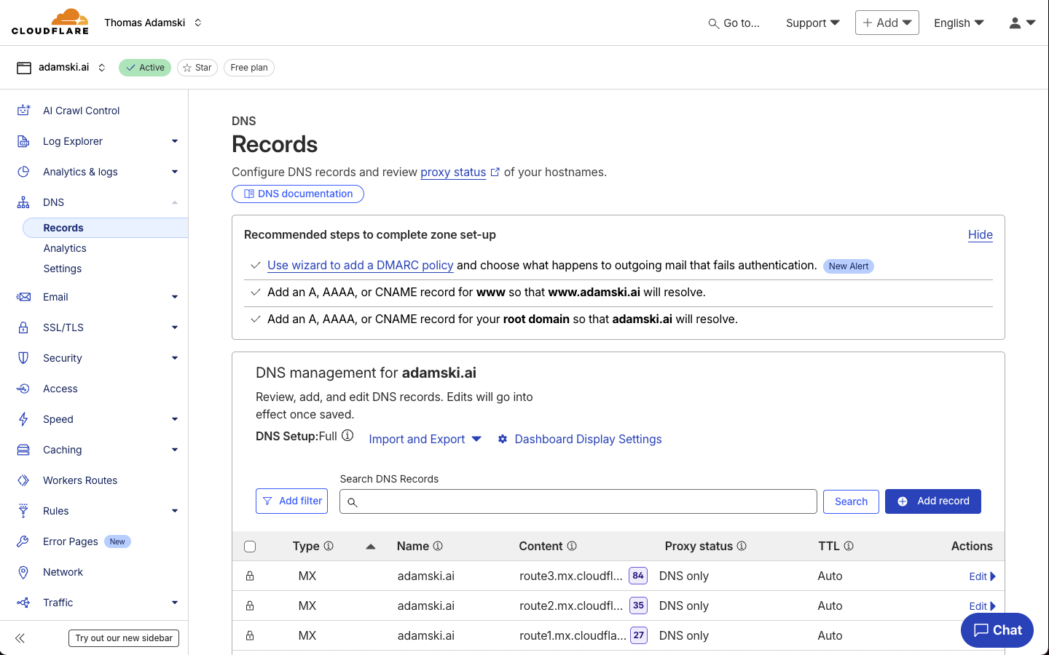Image resolution: width=1049 pixels, height=655 pixels.
Task: Expand the Import and Export dropdown
Action: 425,439
